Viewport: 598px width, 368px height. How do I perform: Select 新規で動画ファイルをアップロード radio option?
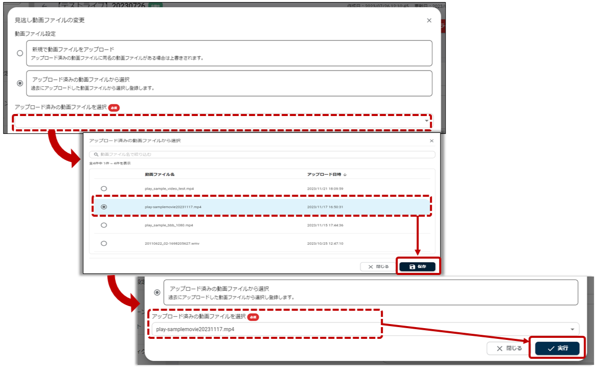(x=20, y=53)
